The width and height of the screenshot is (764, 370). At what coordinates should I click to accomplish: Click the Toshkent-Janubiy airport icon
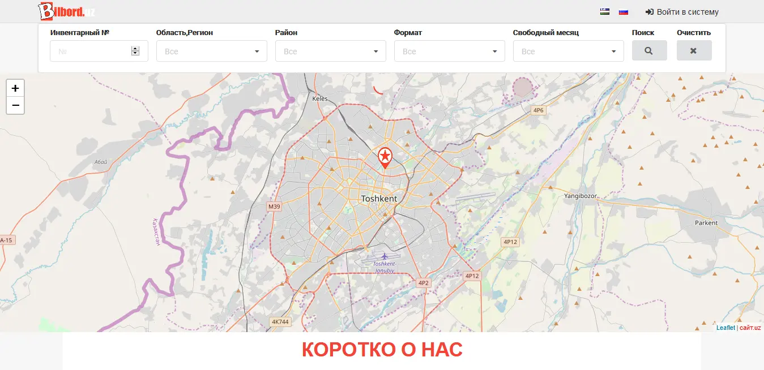[x=384, y=257]
